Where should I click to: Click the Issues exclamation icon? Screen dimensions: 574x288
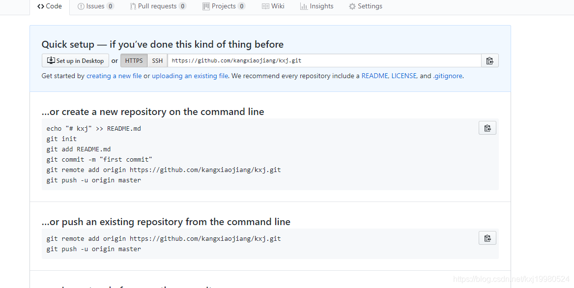click(x=81, y=6)
